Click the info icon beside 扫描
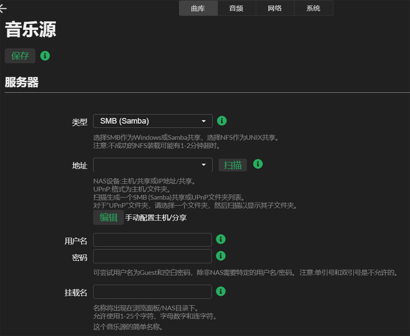Image resolution: width=410 pixels, height=336 pixels. pos(258,165)
